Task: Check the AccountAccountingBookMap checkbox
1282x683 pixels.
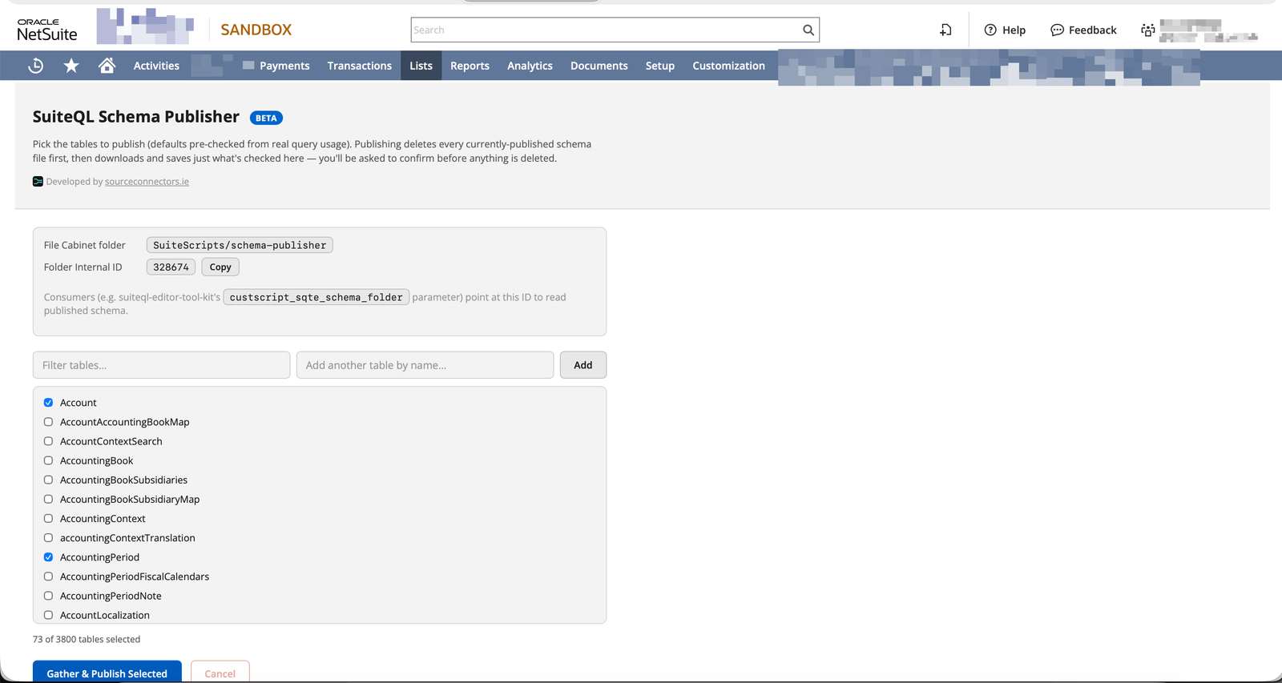Action: point(48,422)
